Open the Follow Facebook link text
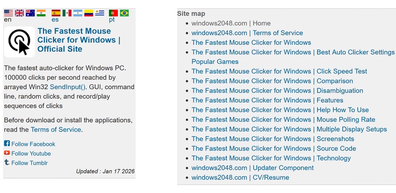This screenshot has height=193, width=396. point(33,144)
